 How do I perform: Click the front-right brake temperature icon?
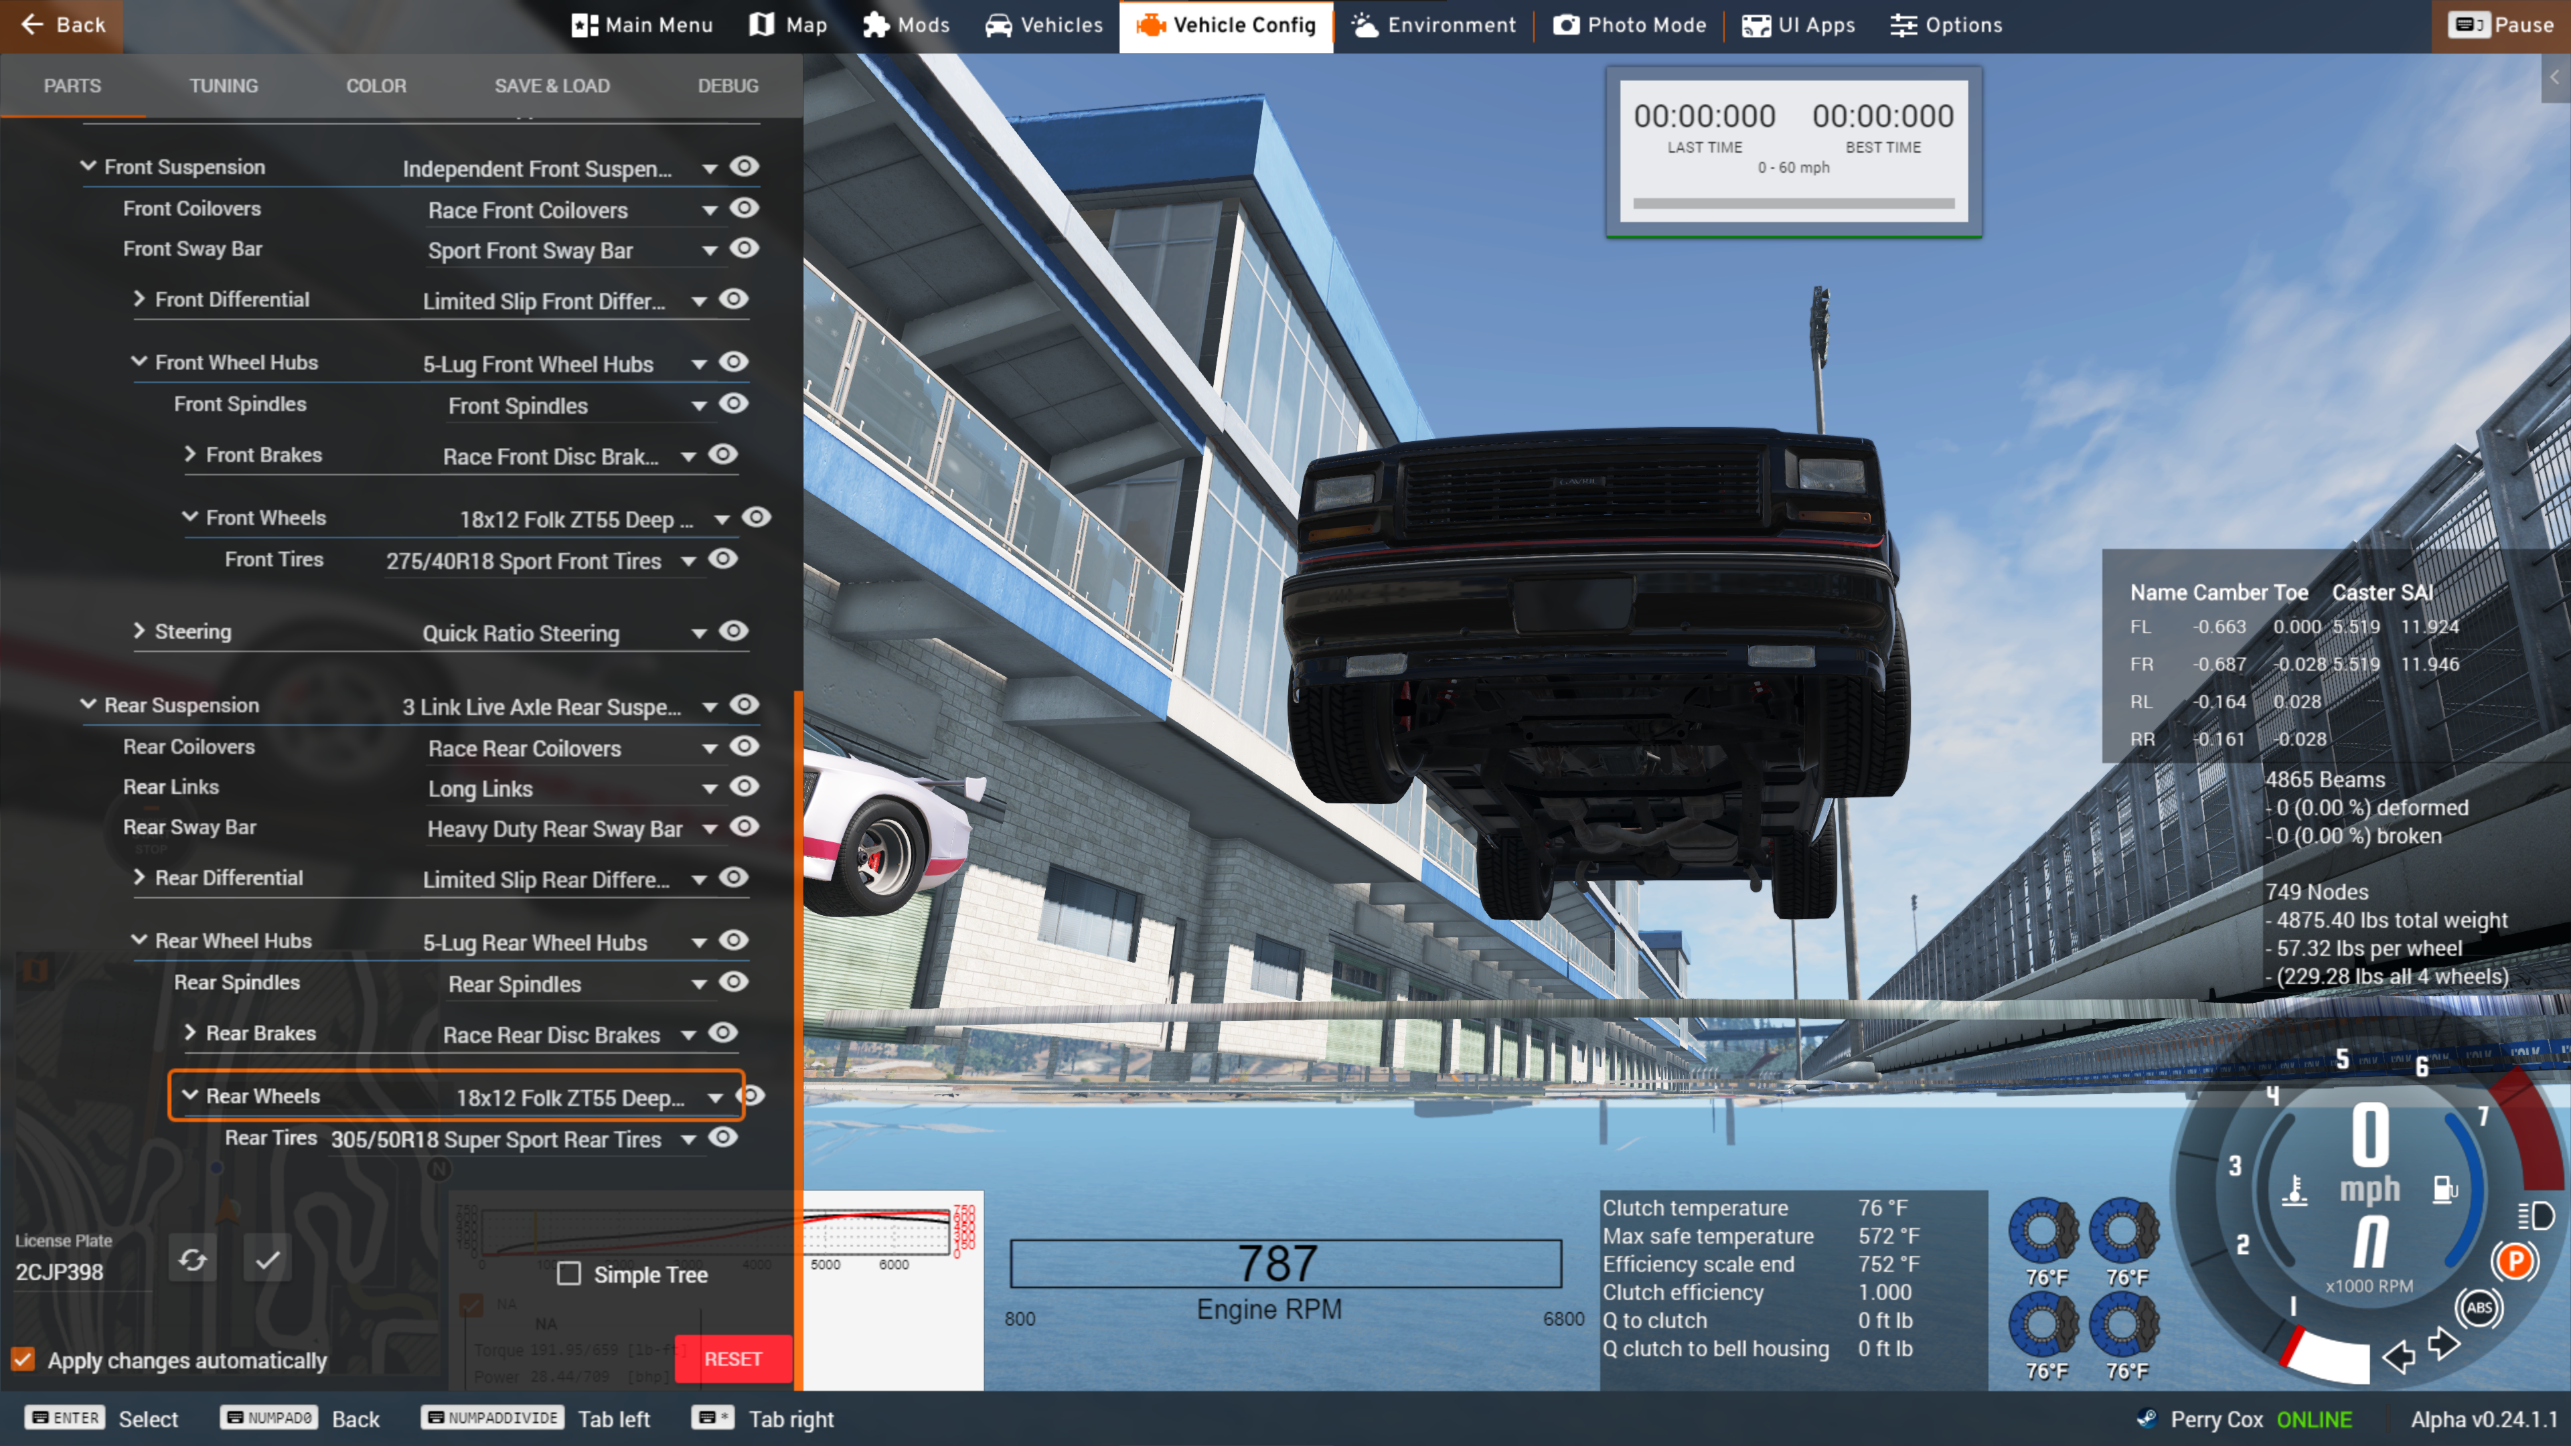pyautogui.click(x=2124, y=1230)
